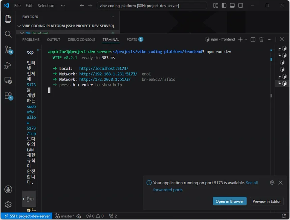Open the Accounts menu icon
Screen dimensions: 290x220
[8, 189]
